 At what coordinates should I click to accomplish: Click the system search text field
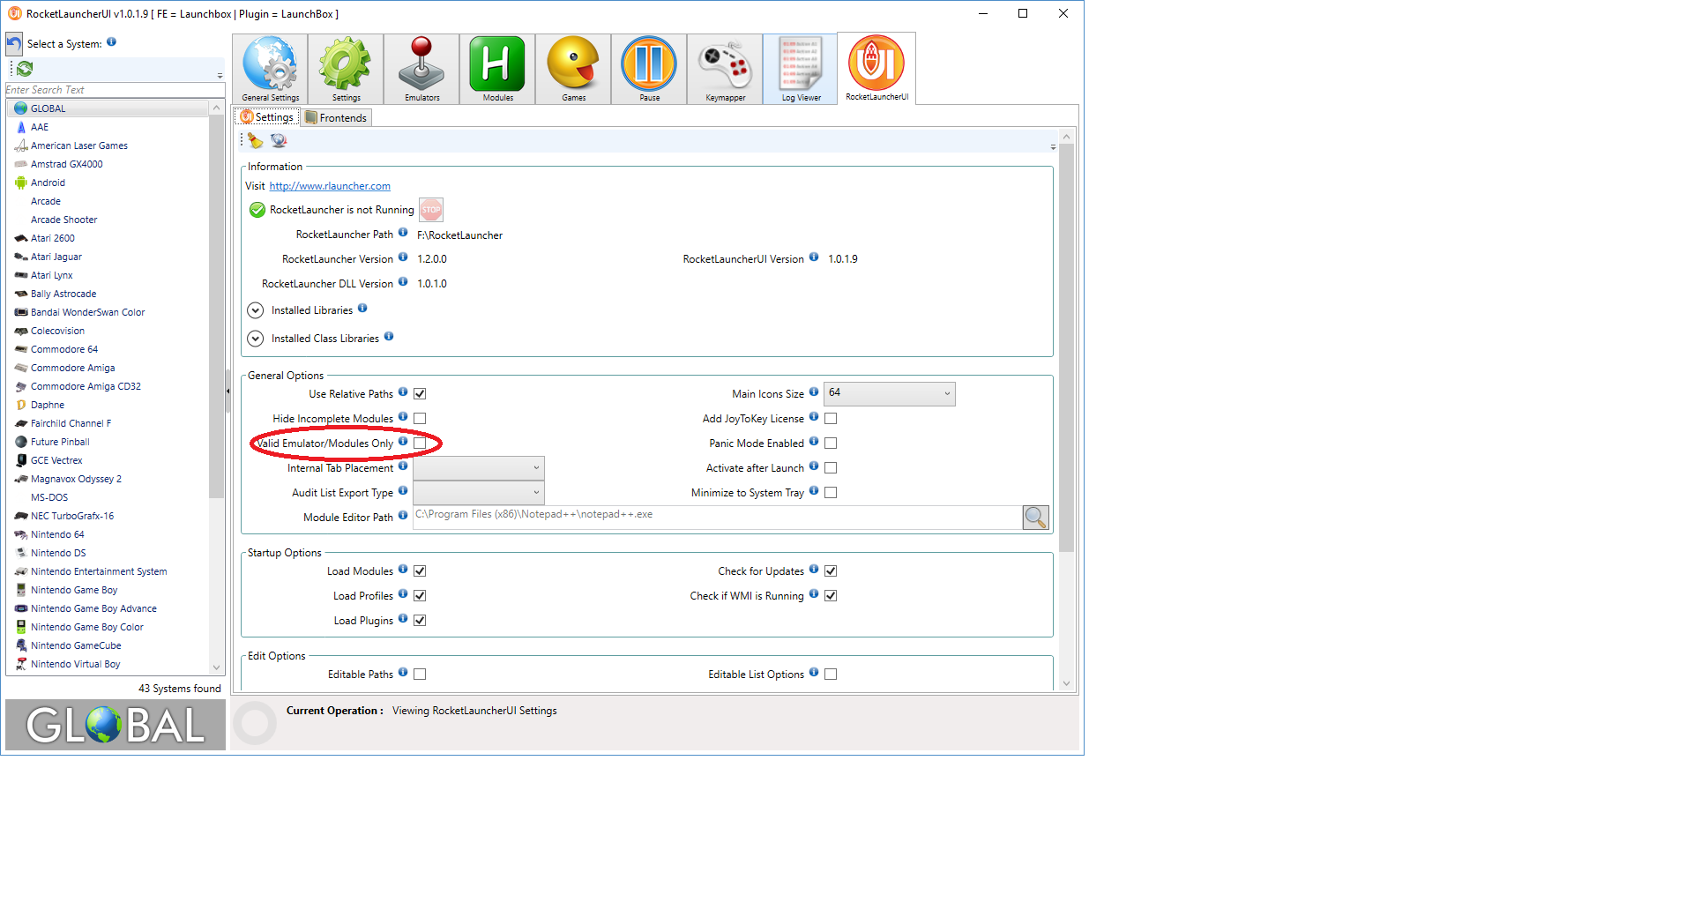point(115,90)
